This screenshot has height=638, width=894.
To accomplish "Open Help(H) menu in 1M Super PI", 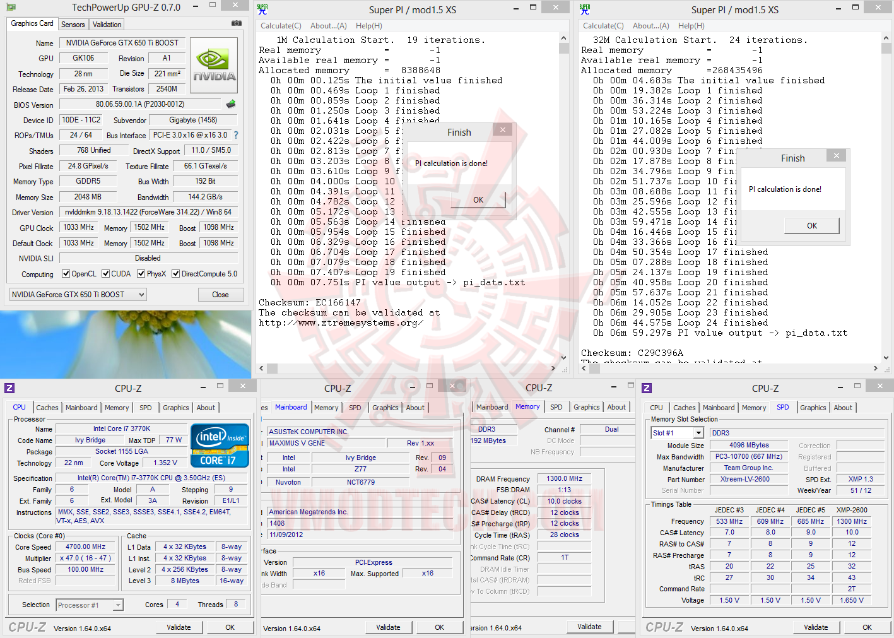I will 369,26.
